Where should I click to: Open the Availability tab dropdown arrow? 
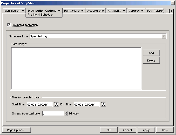tap(124, 11)
